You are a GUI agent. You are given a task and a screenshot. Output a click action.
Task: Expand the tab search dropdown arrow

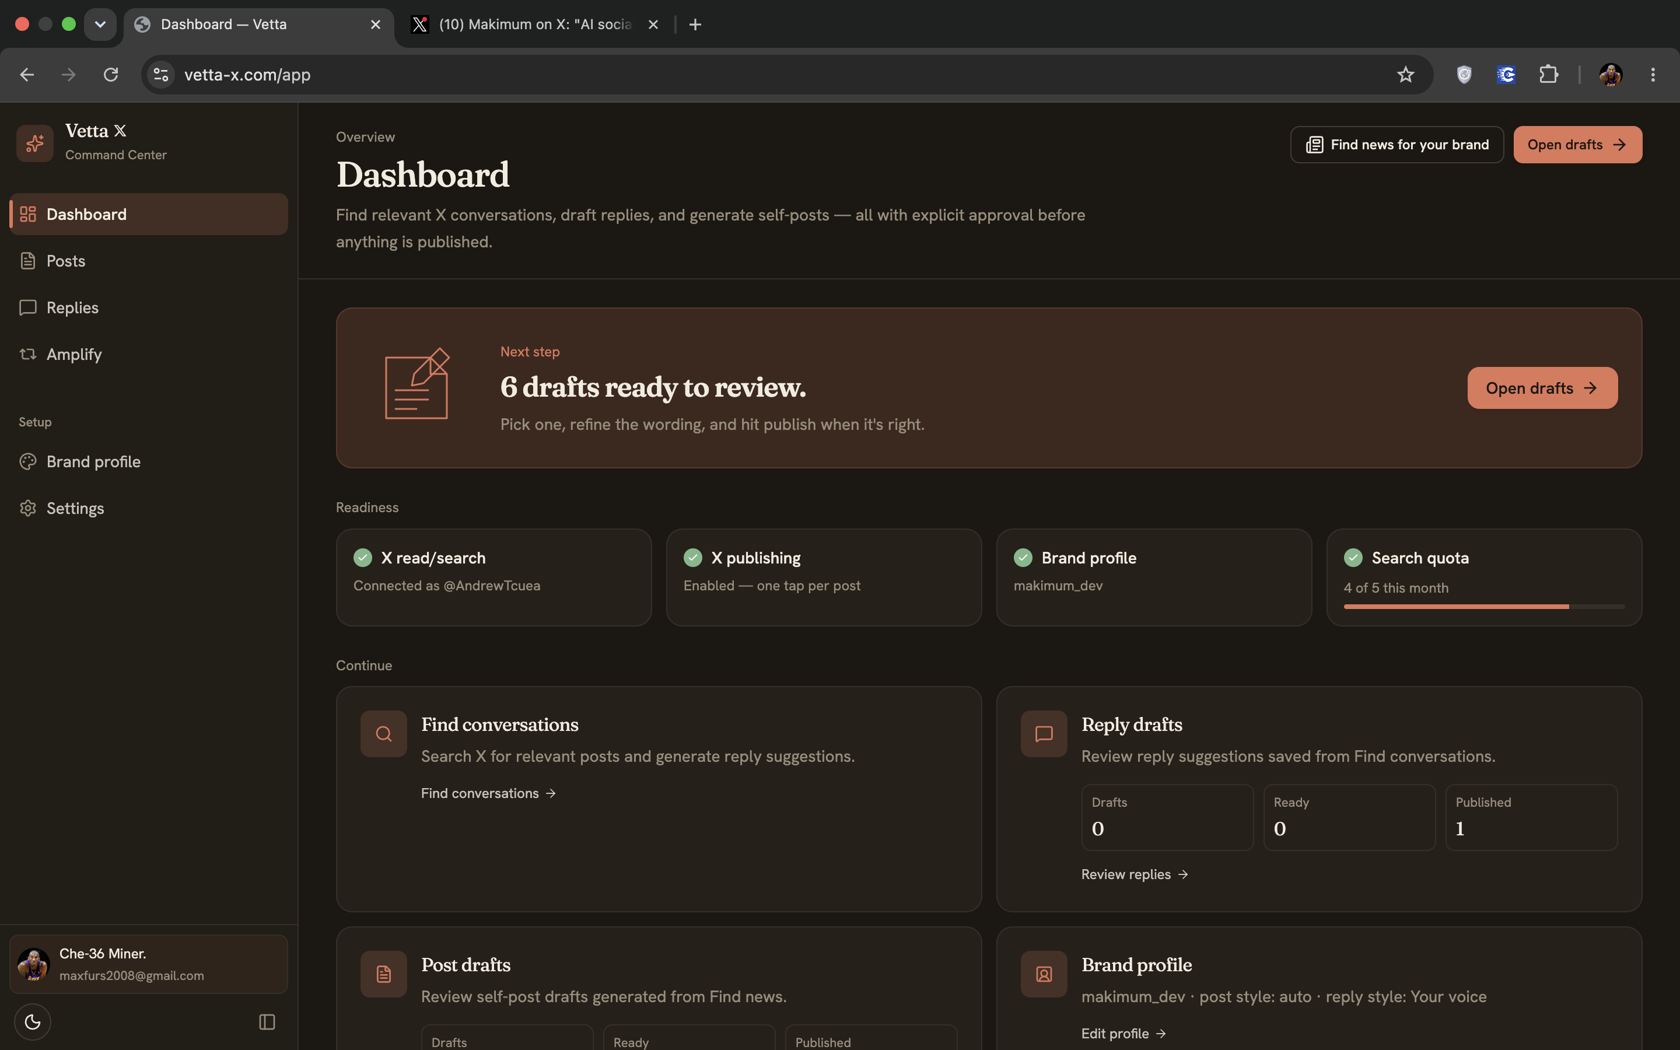[x=100, y=24]
